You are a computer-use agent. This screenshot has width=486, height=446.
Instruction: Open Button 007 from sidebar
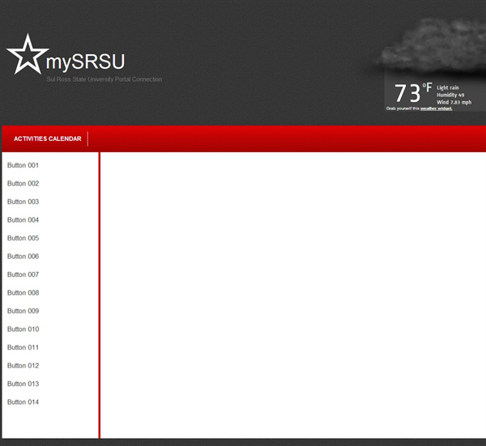(x=23, y=274)
